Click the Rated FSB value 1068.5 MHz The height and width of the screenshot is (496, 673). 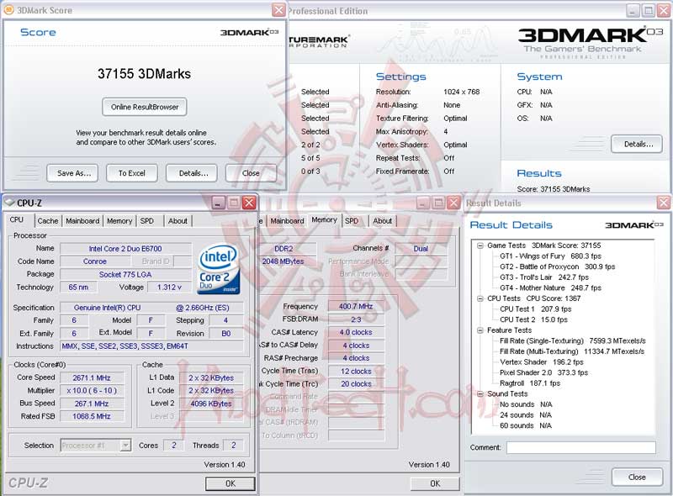[x=92, y=416]
